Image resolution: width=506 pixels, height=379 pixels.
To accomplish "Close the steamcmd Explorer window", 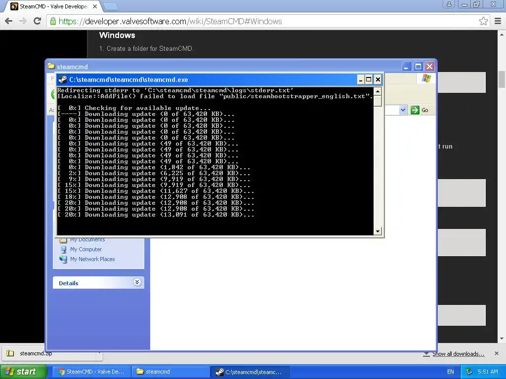I will 429,67.
